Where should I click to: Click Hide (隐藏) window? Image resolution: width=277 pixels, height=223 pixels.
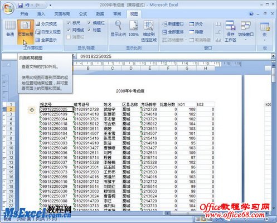[x=196, y=32]
